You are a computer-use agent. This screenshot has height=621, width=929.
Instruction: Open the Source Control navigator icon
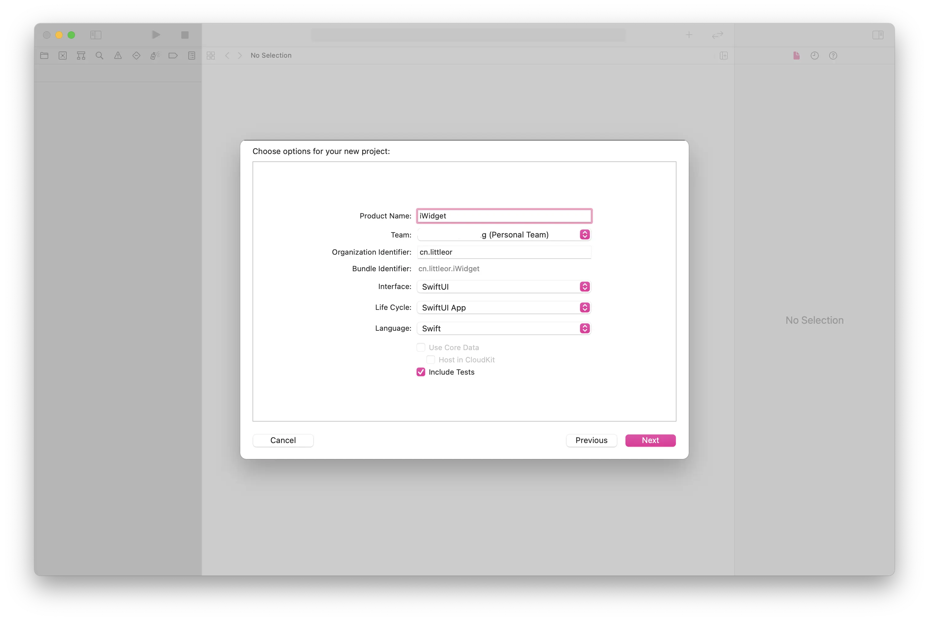(x=63, y=56)
